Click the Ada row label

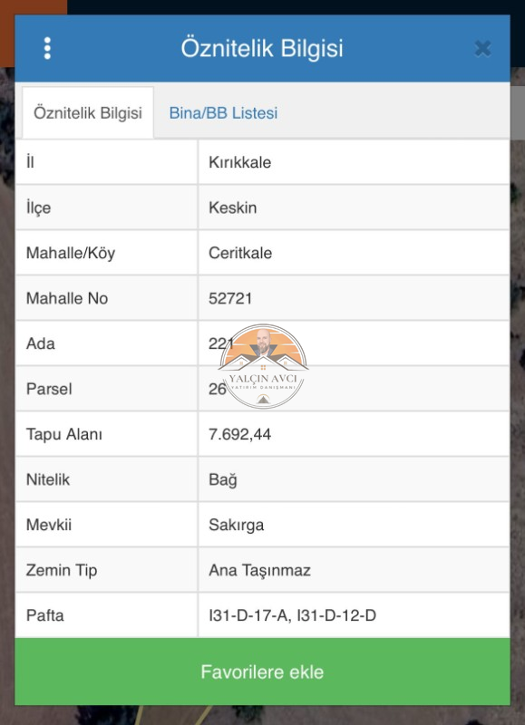pos(41,343)
